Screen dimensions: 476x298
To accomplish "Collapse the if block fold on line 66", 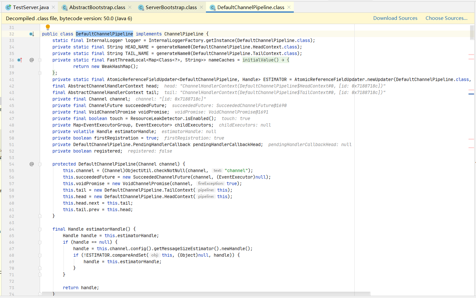I will tap(40, 242).
